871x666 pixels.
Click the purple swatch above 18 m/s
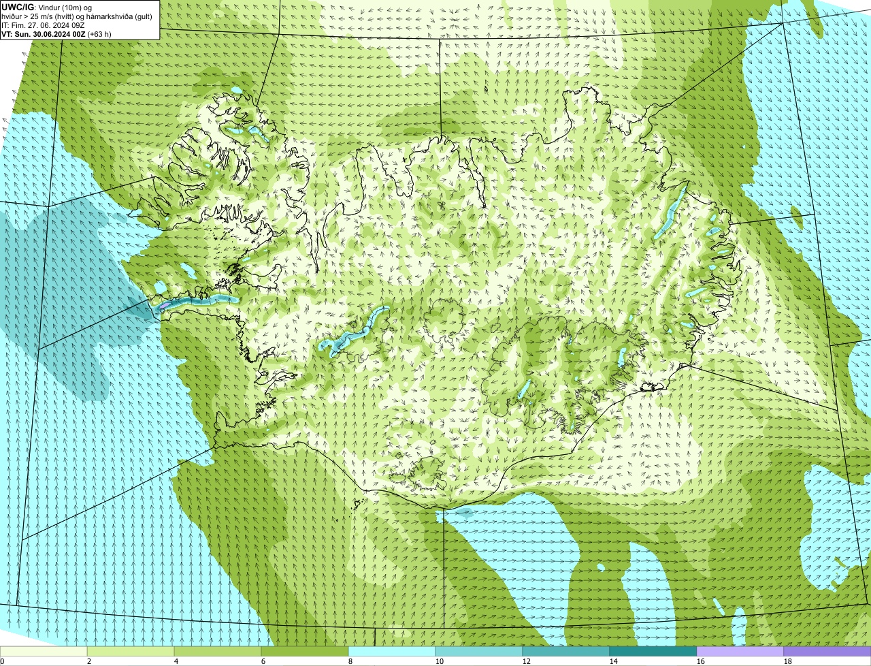coord(827,651)
